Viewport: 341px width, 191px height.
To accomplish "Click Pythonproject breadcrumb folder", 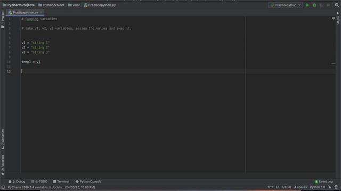I will [x=51, y=5].
